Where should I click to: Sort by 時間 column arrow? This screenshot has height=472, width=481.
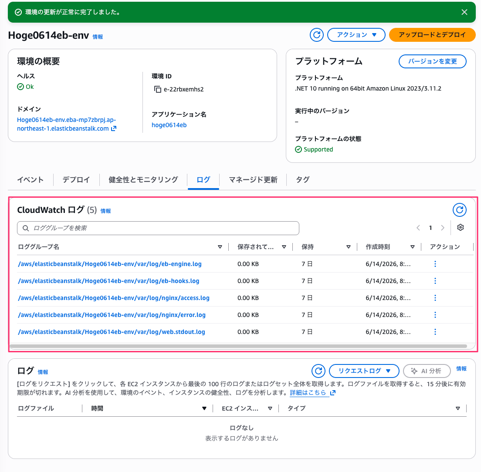(204, 408)
